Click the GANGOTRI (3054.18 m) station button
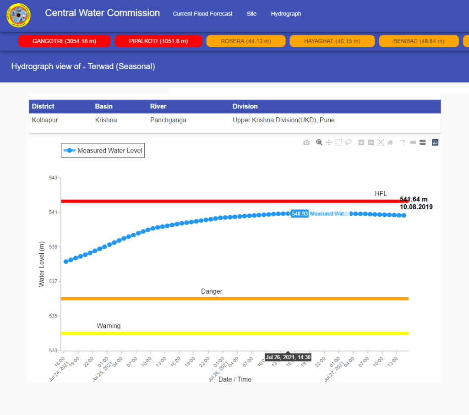The image size is (469, 415). pyautogui.click(x=65, y=41)
